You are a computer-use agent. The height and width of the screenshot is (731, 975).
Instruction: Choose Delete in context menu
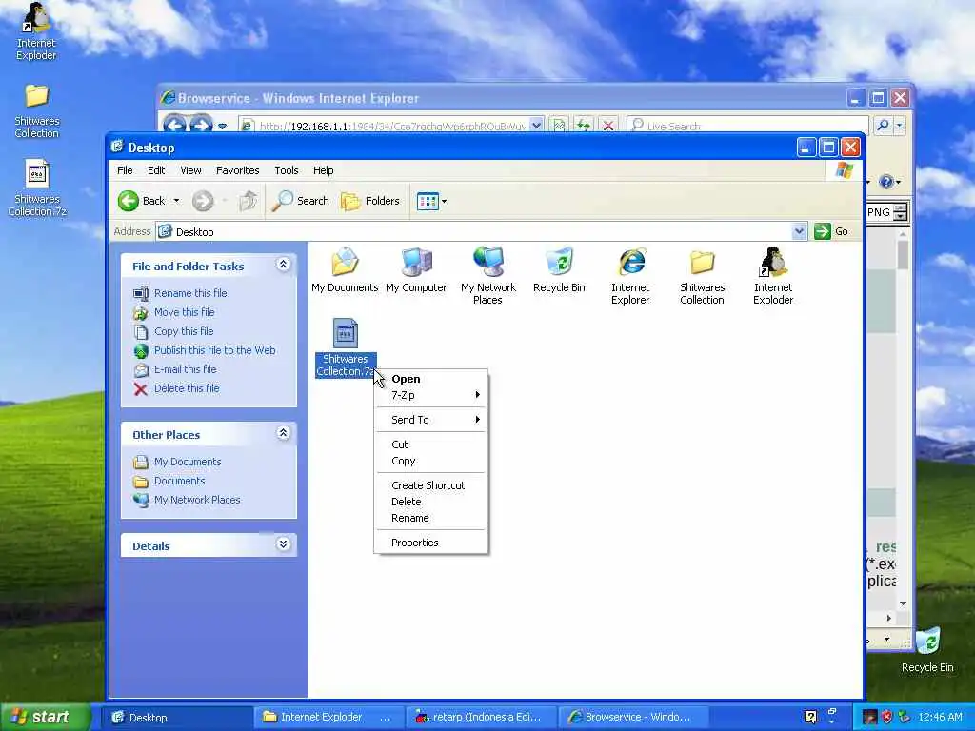430,502
